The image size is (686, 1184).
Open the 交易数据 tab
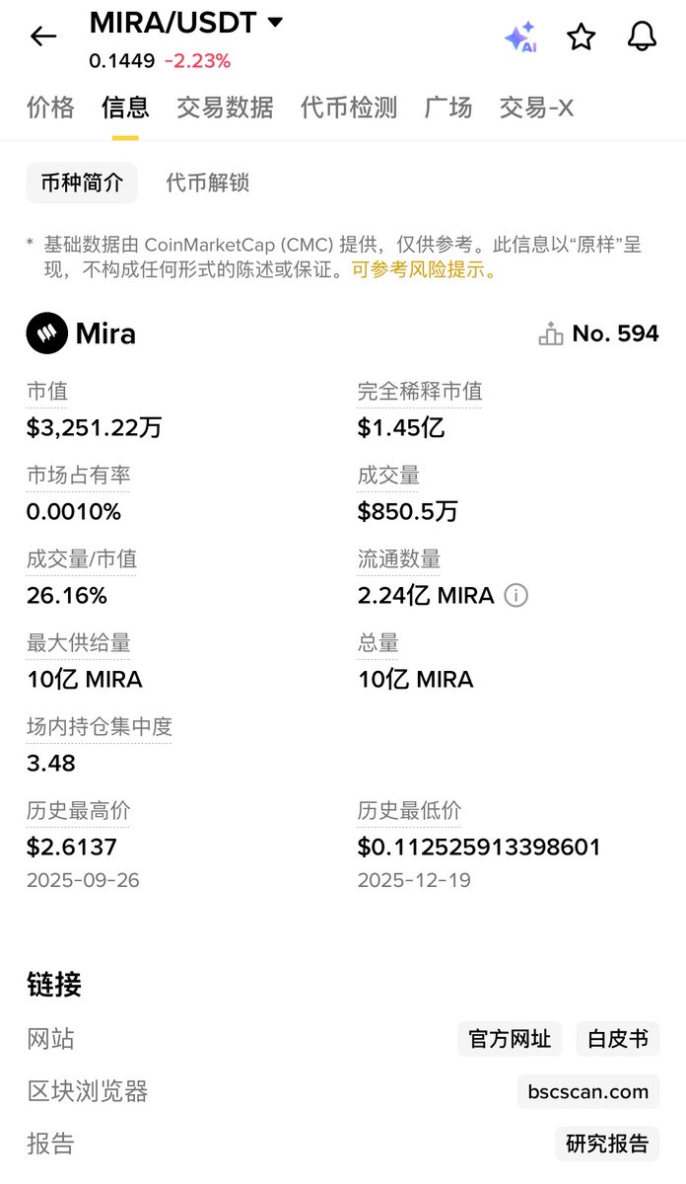225,108
